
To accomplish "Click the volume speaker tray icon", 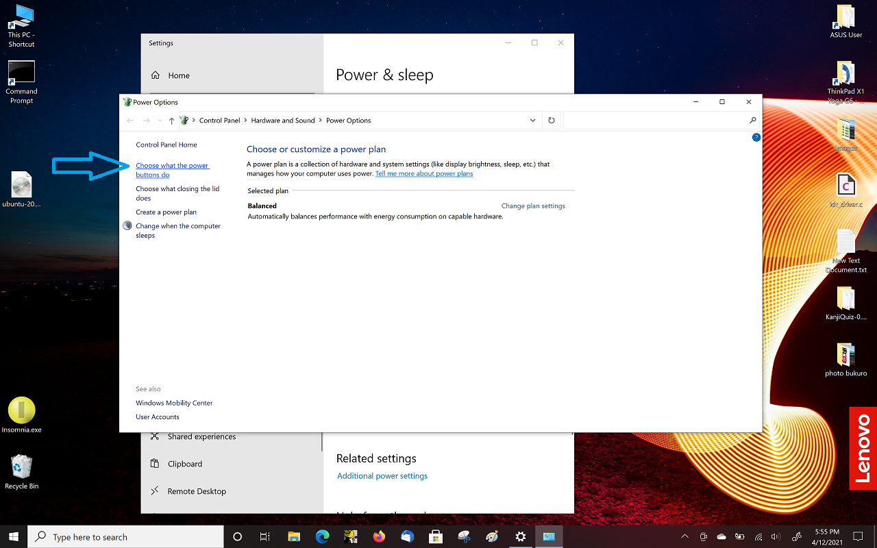I will [776, 536].
